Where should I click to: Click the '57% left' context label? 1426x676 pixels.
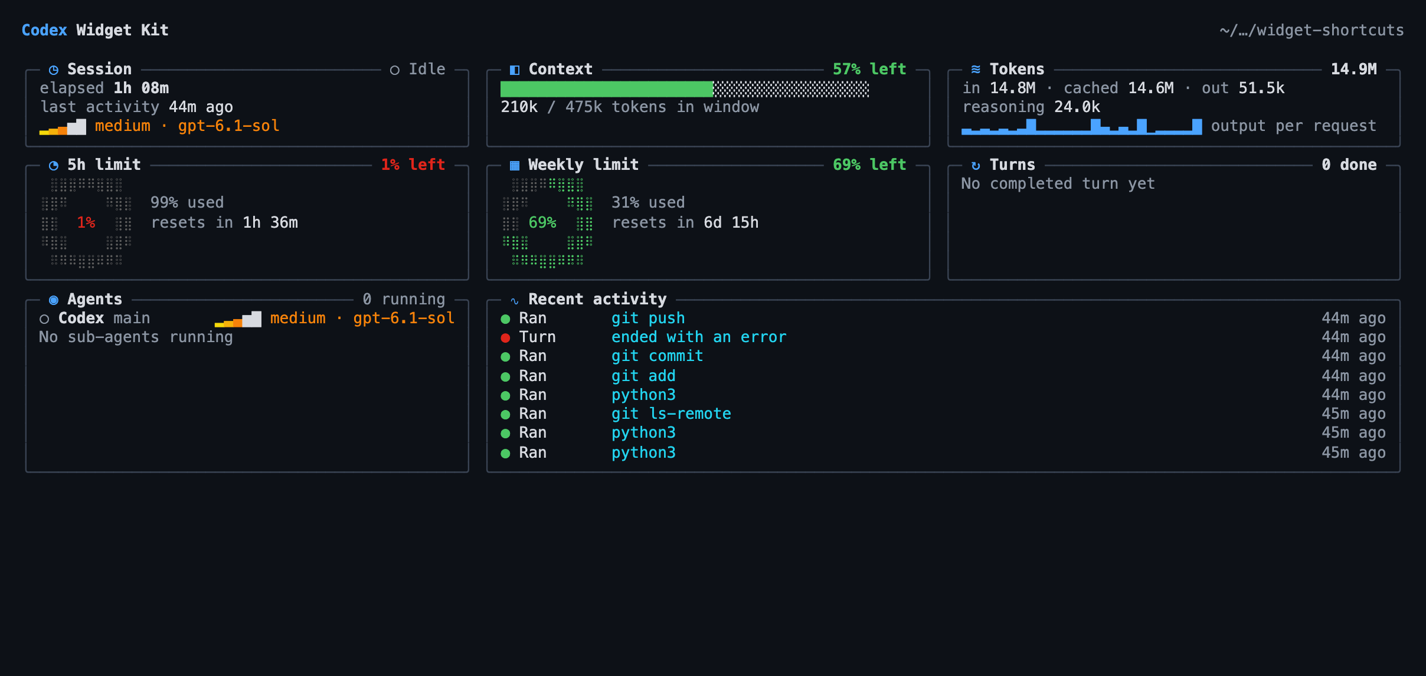(869, 69)
